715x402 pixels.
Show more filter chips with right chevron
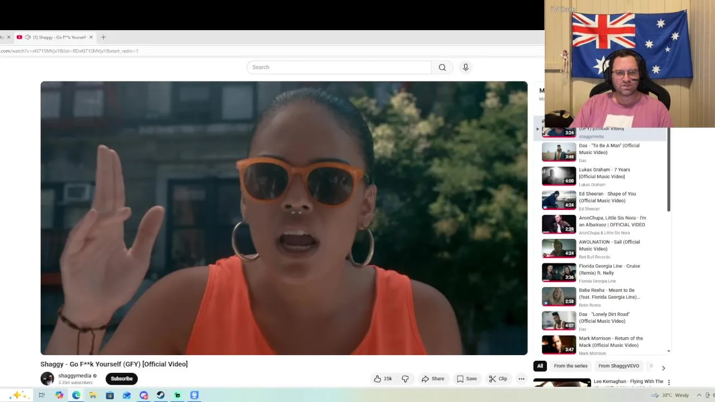(663, 368)
